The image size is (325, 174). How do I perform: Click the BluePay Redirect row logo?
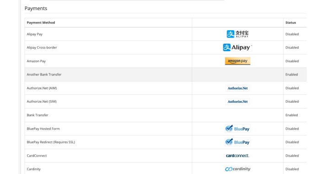(x=238, y=142)
